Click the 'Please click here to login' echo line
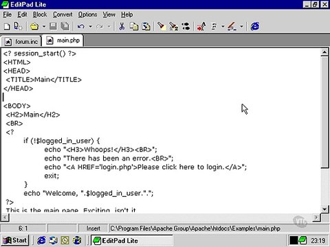The image size is (330, 247). coord(146,167)
